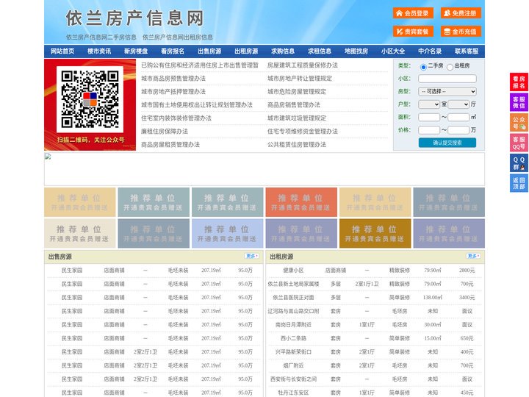This screenshot has height=397, width=529.
Task: Click the 免费注册 register button
Action: pyautogui.click(x=461, y=13)
